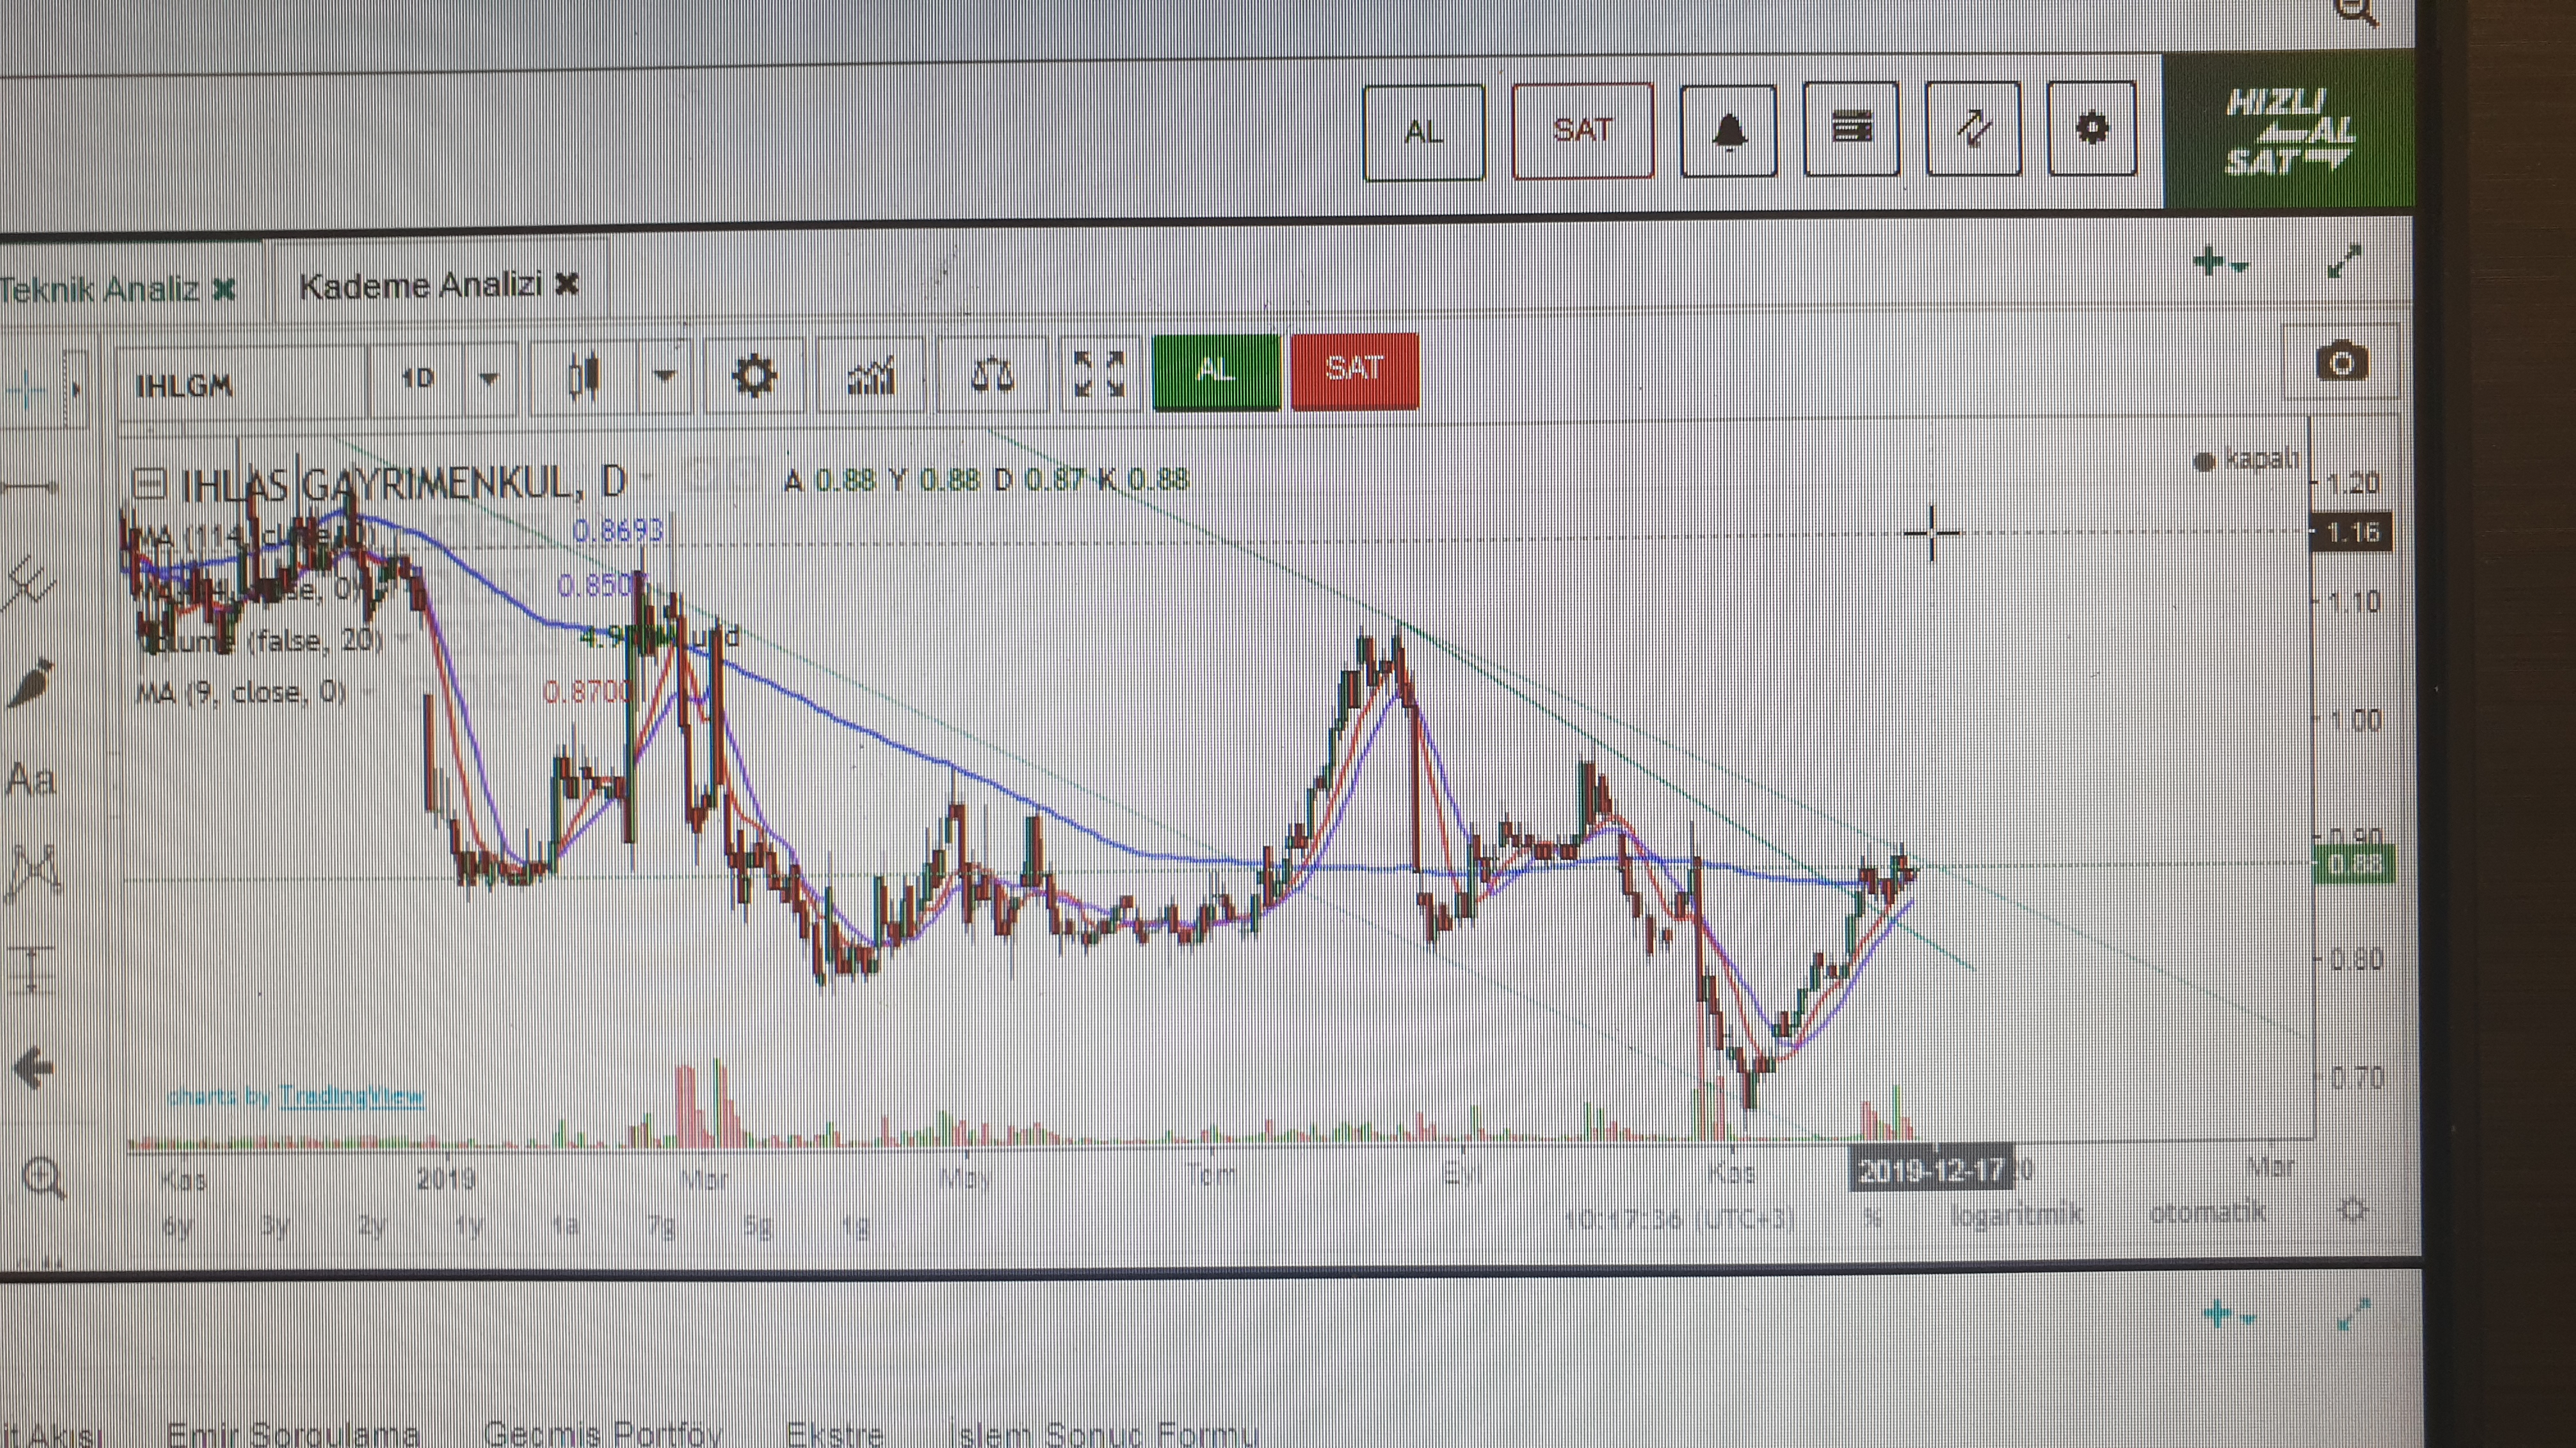Click the MA (9, close, 0) legend label
Viewport: 2576px width, 1448px height.
(x=240, y=691)
